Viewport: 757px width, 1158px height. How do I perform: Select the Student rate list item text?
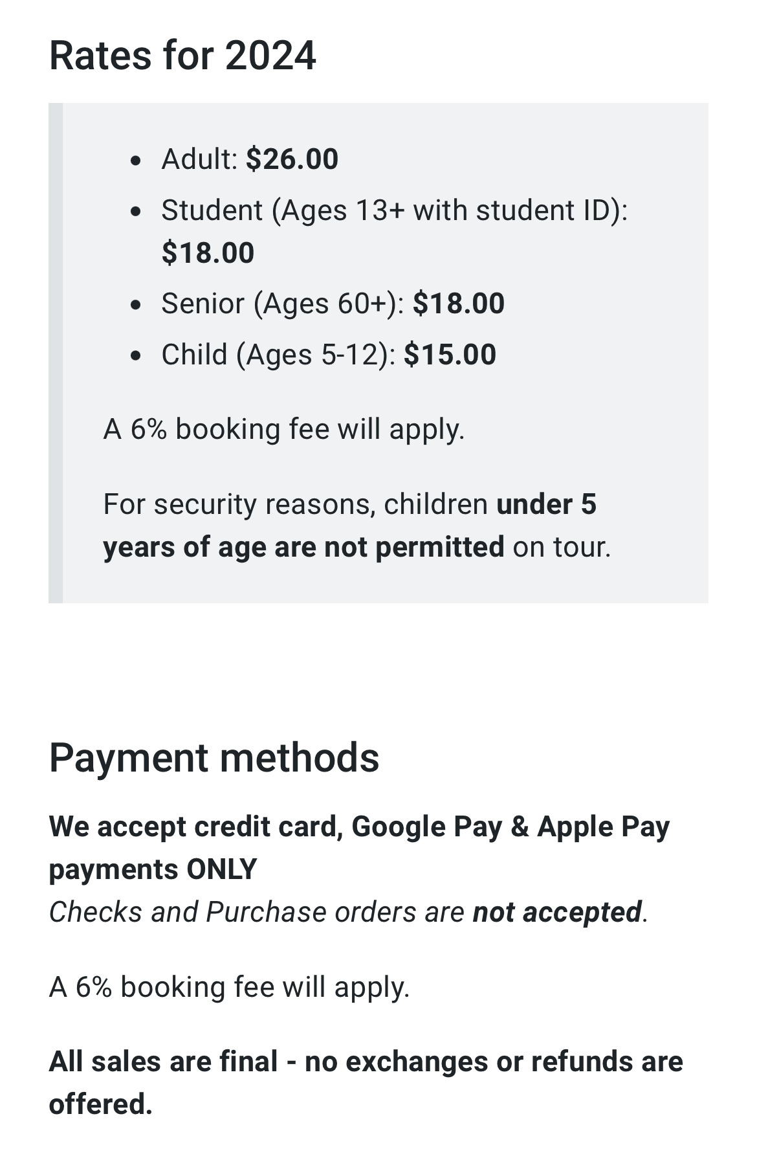coord(394,211)
